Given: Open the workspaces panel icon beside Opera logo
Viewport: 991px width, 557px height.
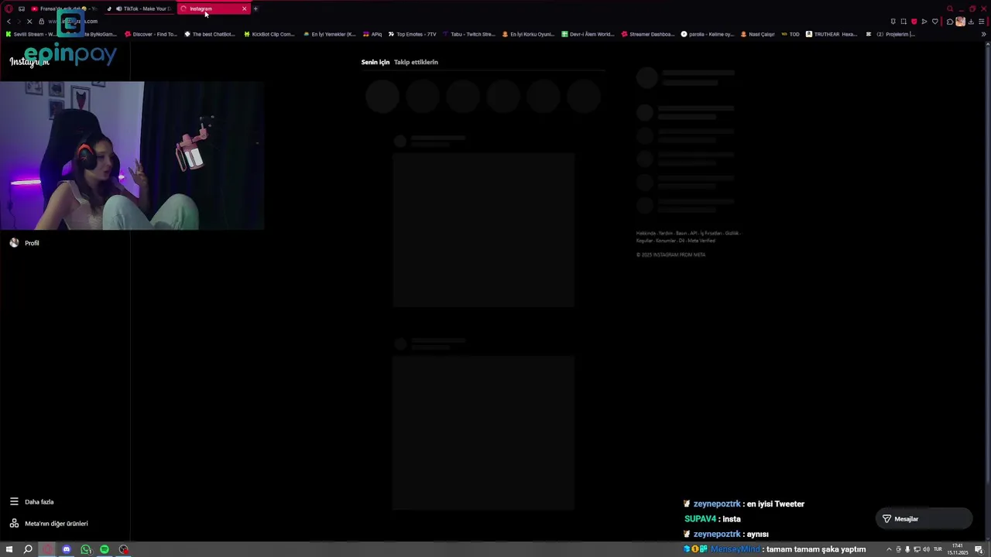Looking at the screenshot, I should pos(22,9).
